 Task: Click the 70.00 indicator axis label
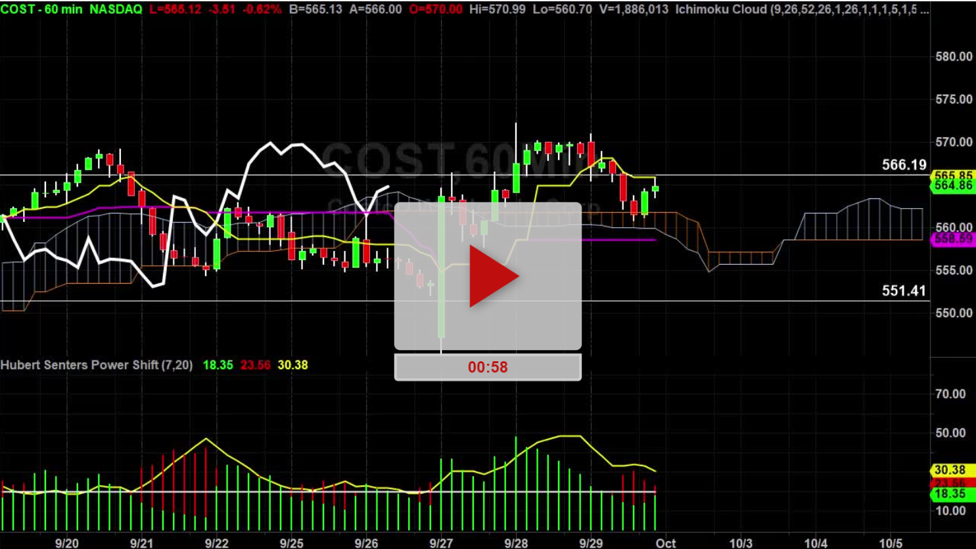950,394
